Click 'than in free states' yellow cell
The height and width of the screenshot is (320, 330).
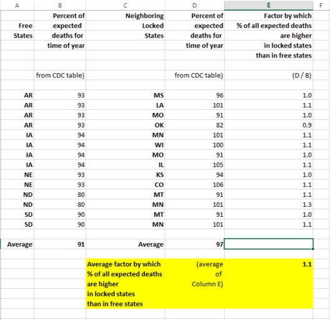coord(126,304)
